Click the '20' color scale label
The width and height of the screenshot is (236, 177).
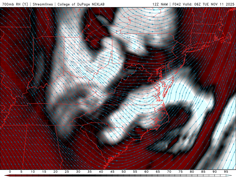[x=55, y=172]
